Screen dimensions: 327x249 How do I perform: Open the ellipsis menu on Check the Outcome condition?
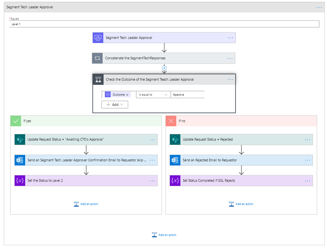pos(230,79)
